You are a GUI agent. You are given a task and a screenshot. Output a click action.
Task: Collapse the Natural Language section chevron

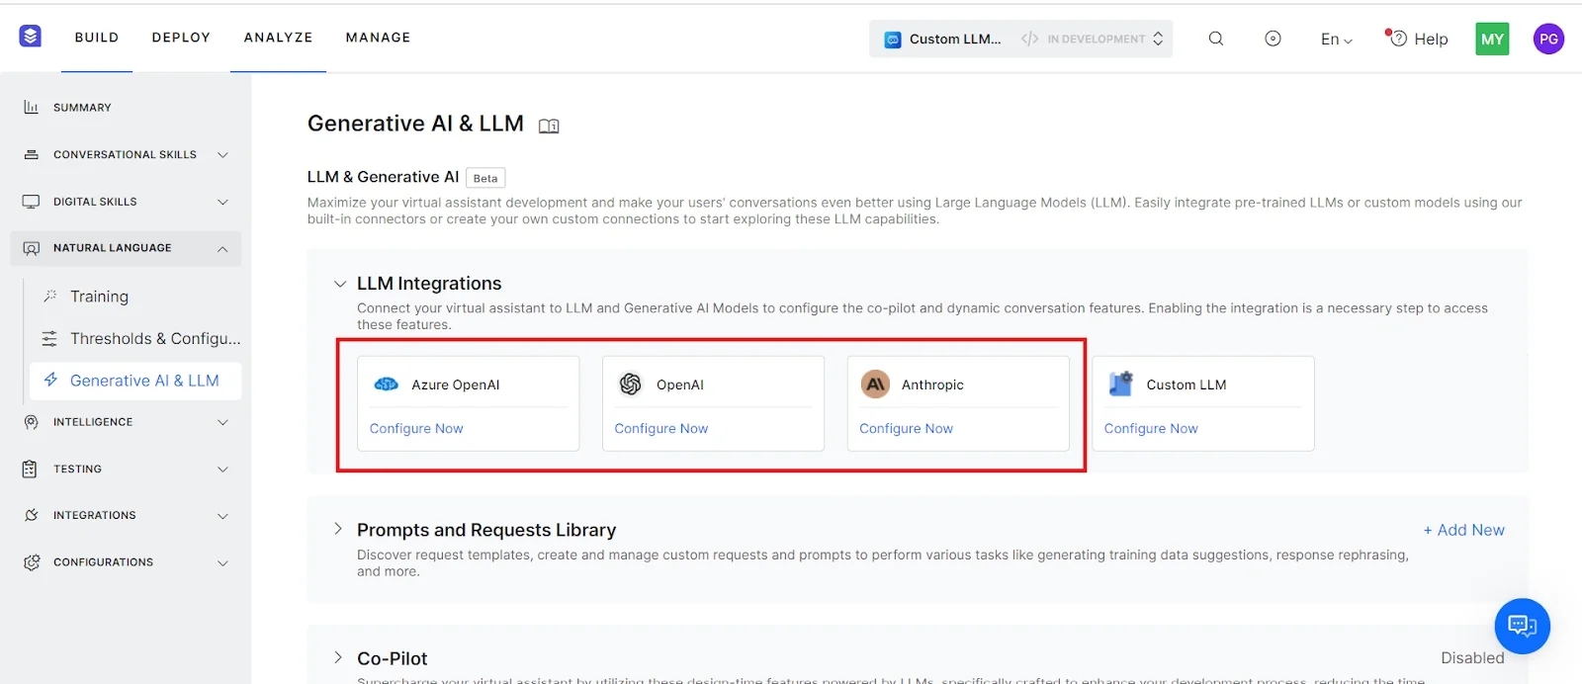point(222,249)
